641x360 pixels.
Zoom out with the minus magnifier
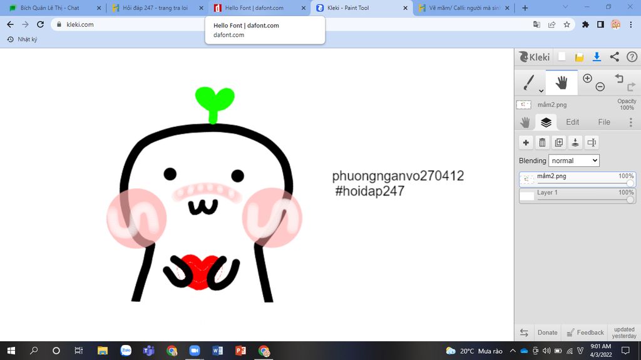click(x=600, y=86)
